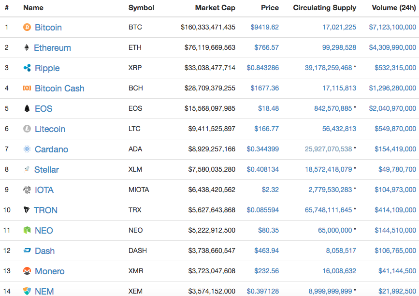
Task: Click Cardano circulating supply 25,927,070,538
Action: click(x=328, y=149)
